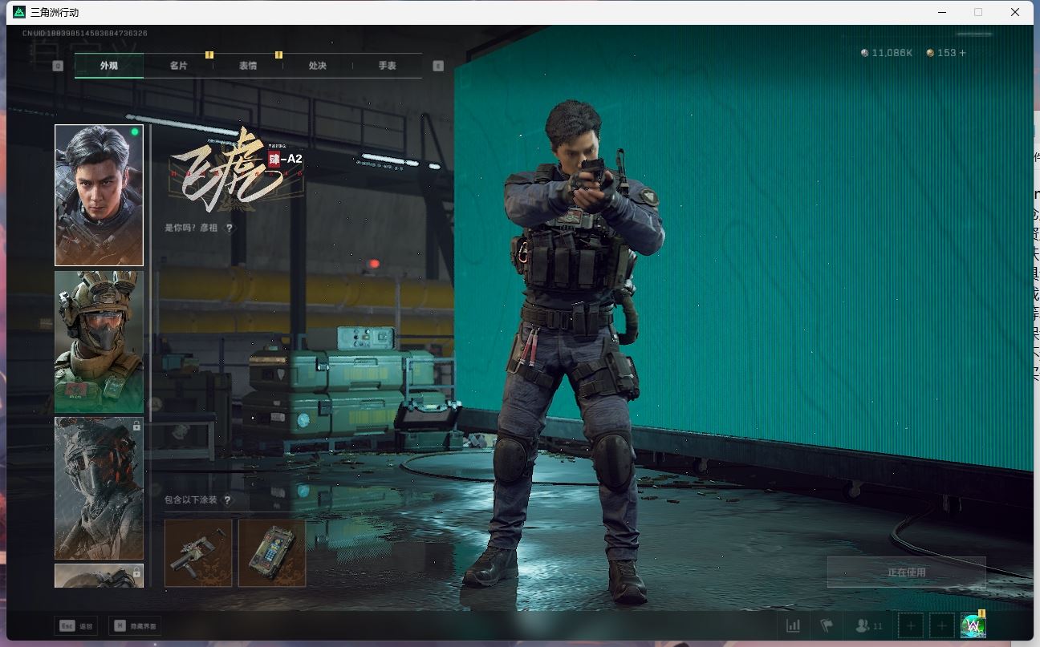Click the help icon beside 包含以下涂装

228,499
